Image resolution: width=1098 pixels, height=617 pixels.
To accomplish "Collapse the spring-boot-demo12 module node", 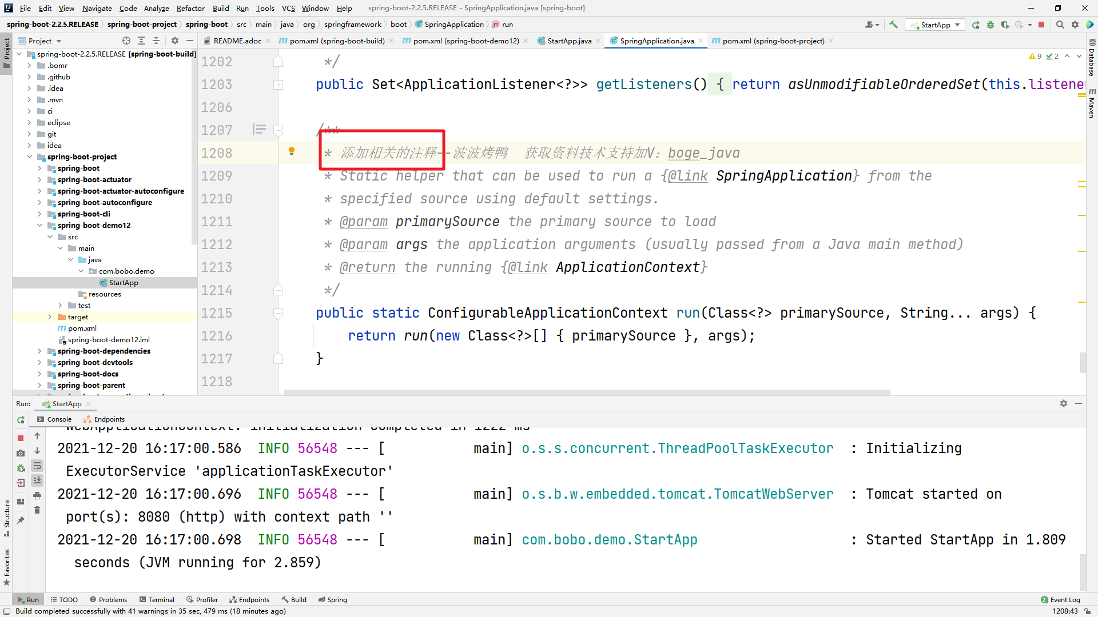I will [x=39, y=226].
